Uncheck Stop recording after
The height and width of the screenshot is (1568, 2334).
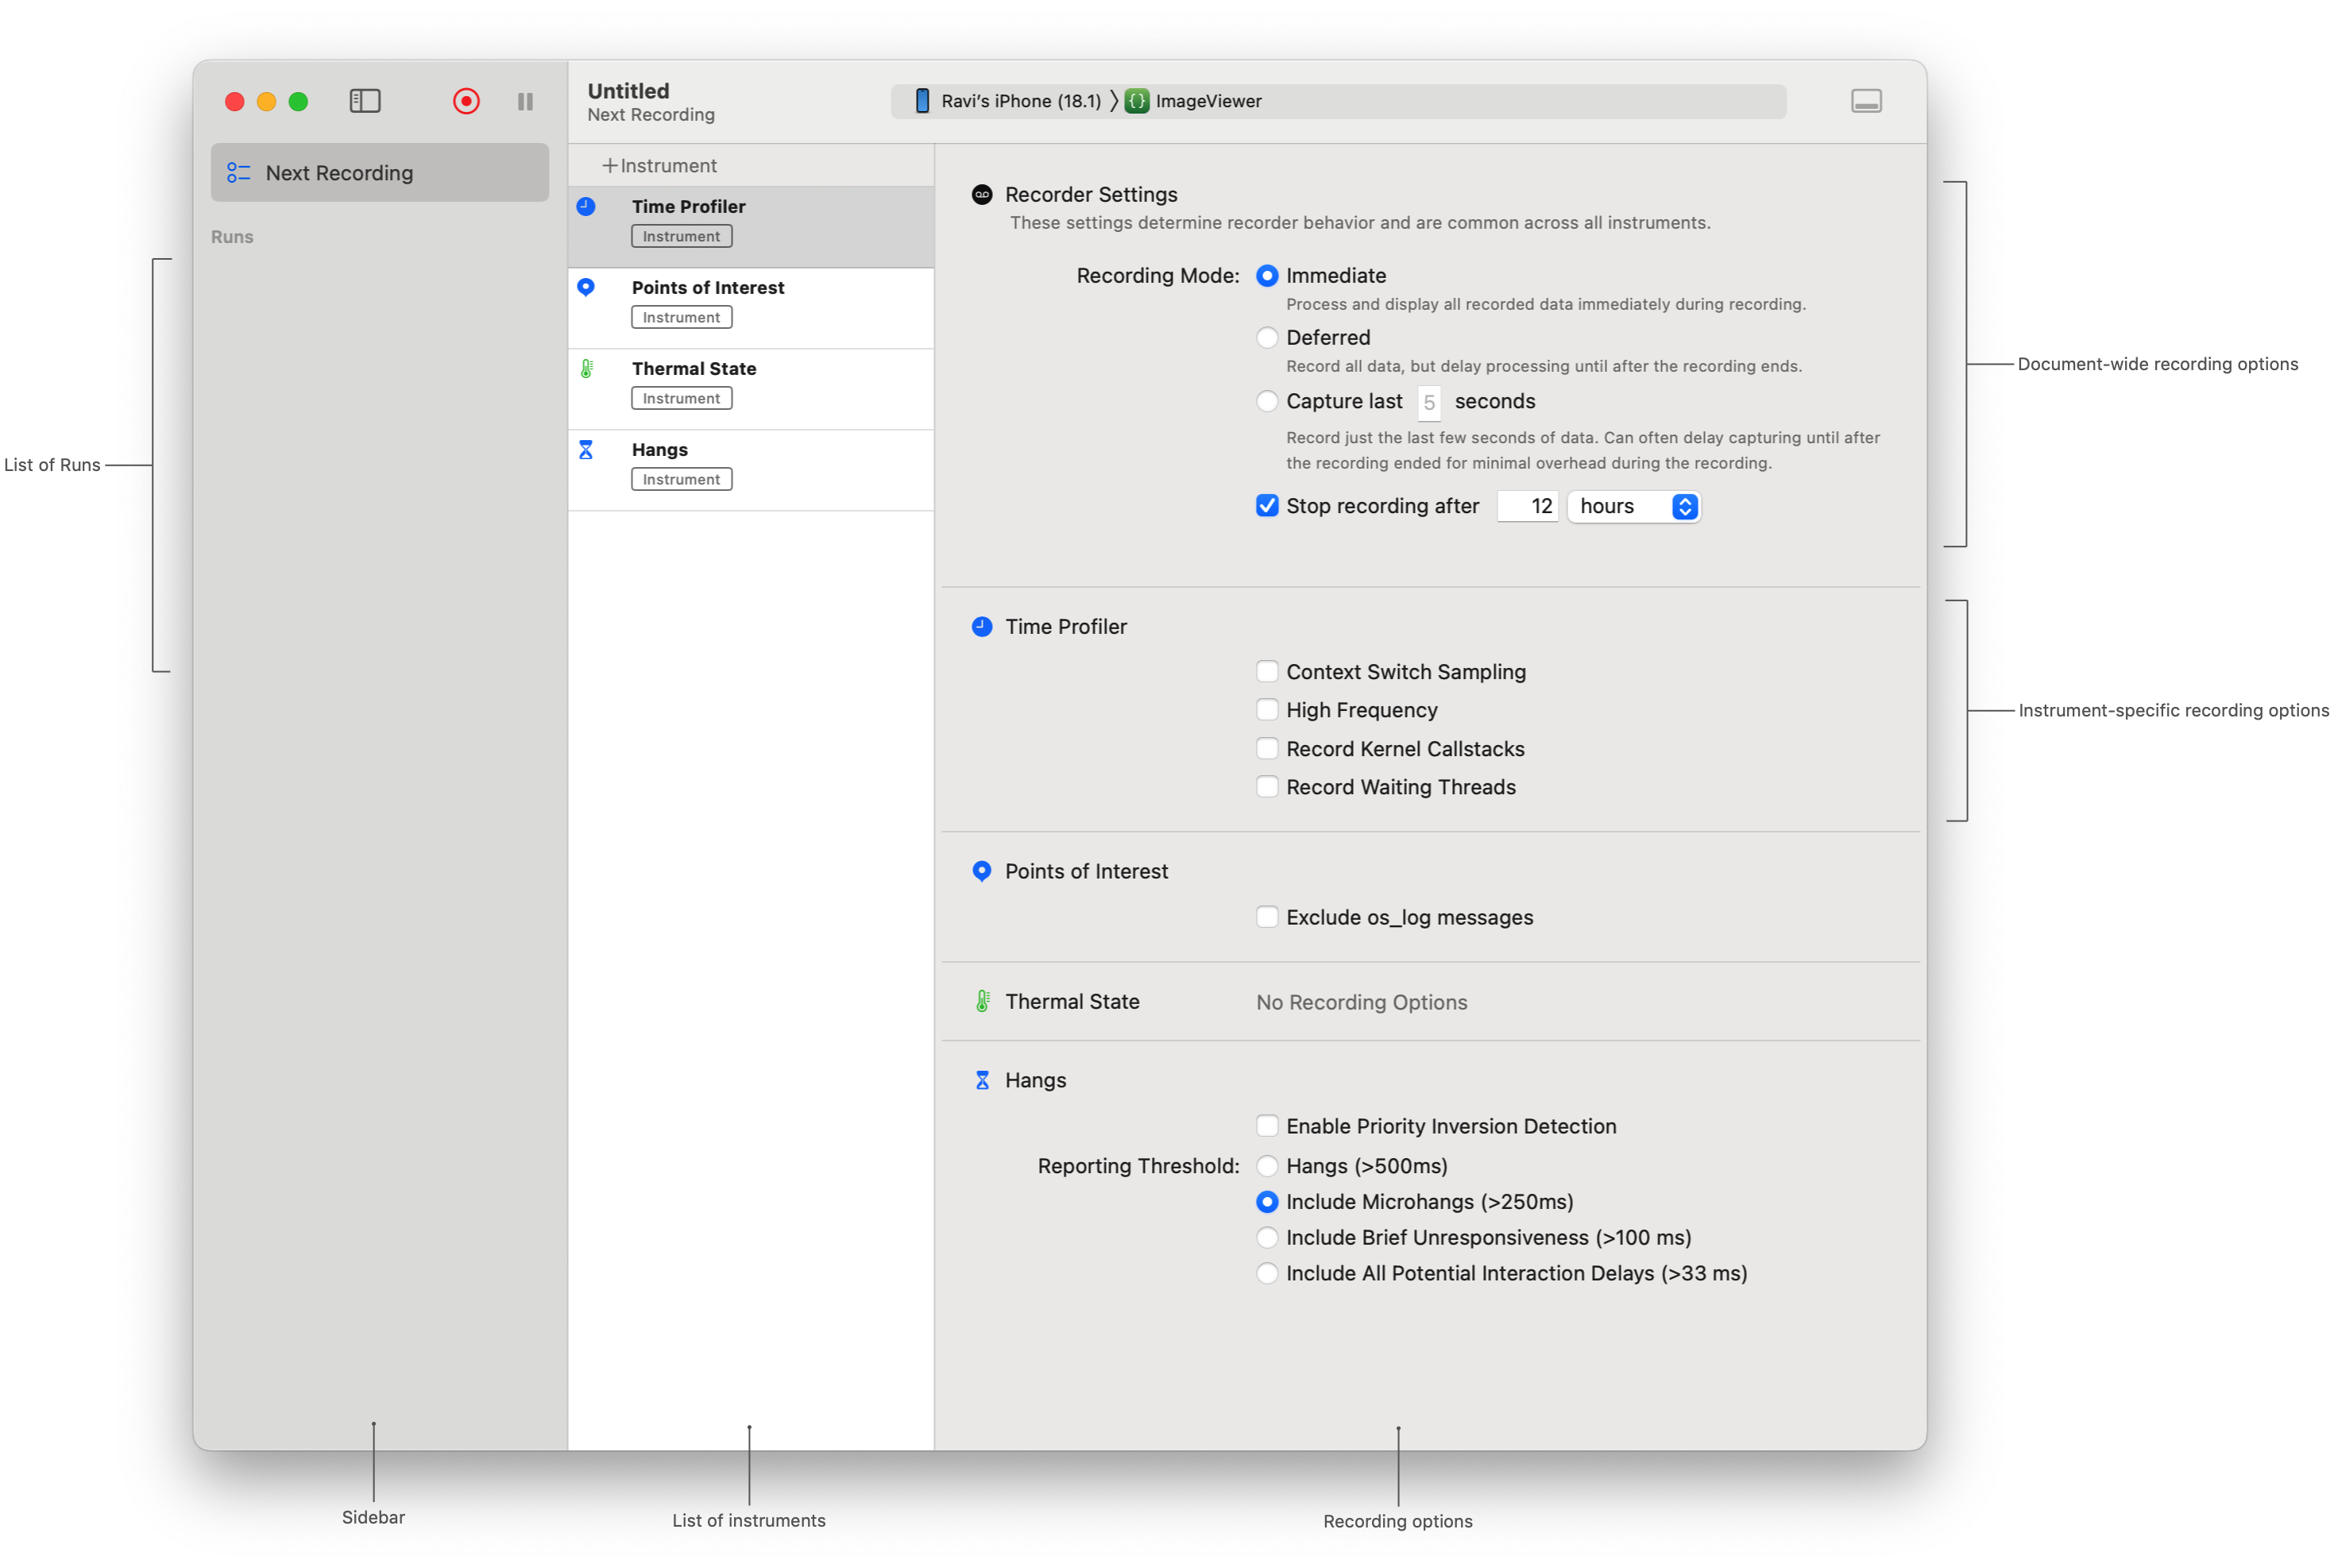pos(1266,506)
